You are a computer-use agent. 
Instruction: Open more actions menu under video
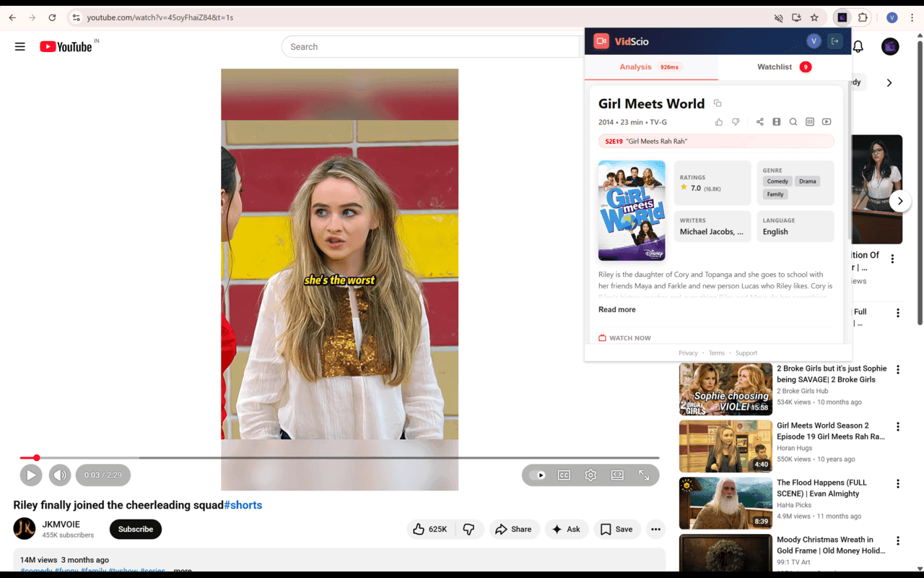(655, 530)
